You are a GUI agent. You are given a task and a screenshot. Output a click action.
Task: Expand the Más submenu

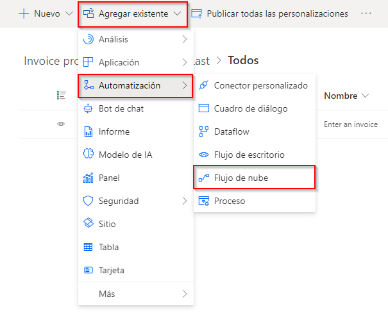click(136, 294)
